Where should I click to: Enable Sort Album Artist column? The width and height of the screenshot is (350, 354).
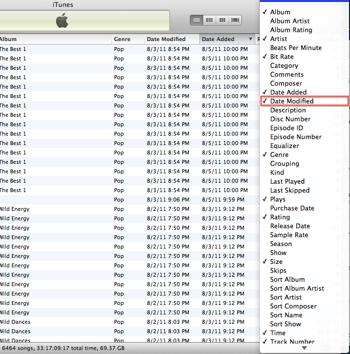click(x=304, y=289)
